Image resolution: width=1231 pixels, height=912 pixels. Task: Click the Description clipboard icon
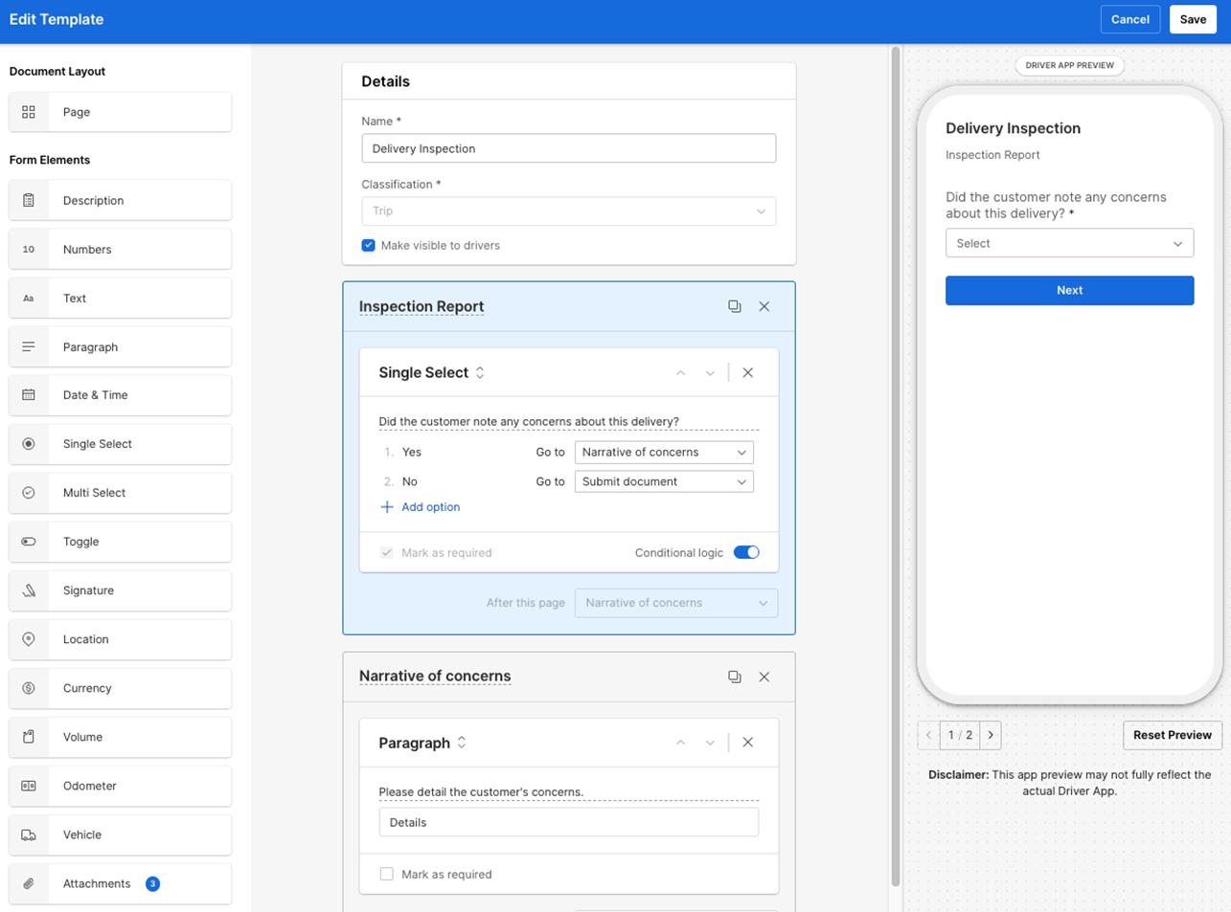pos(29,201)
